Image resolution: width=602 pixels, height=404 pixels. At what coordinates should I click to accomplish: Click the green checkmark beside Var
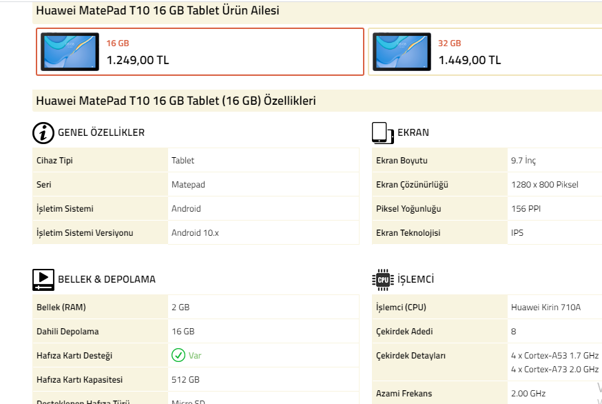click(178, 355)
